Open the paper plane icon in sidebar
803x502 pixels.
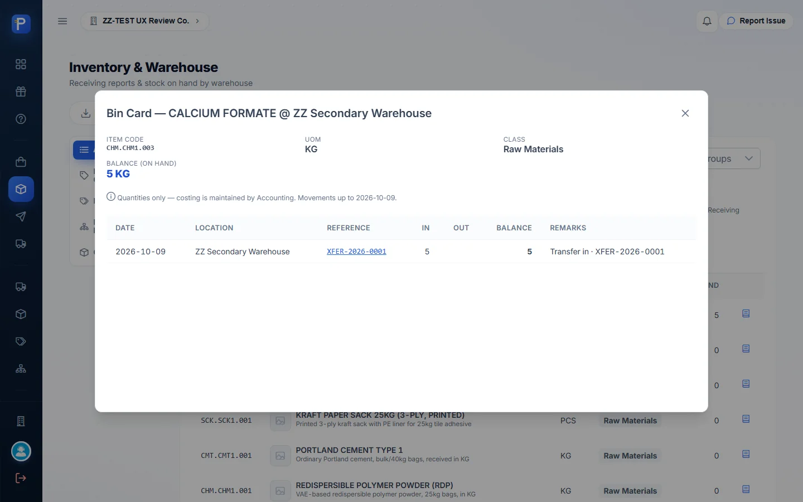click(21, 216)
